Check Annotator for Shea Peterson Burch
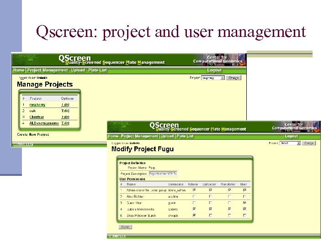This screenshot has height=246, width=329. coord(229,215)
